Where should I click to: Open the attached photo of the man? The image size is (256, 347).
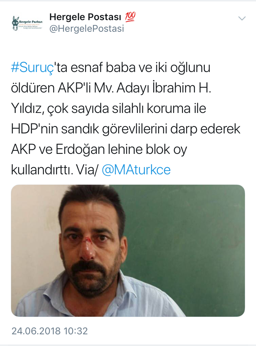[x=128, y=250]
